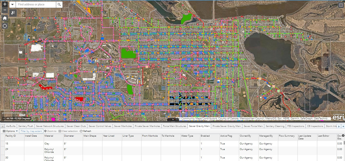Click the Owned By column header
Image resolution: width=345 pixels, height=161 pixels.
[x=249, y=137]
